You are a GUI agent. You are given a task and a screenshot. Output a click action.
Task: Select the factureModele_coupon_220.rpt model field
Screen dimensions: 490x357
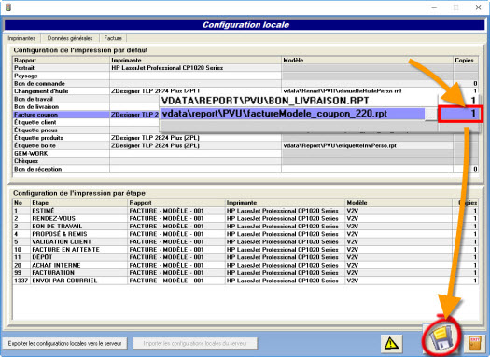292,114
